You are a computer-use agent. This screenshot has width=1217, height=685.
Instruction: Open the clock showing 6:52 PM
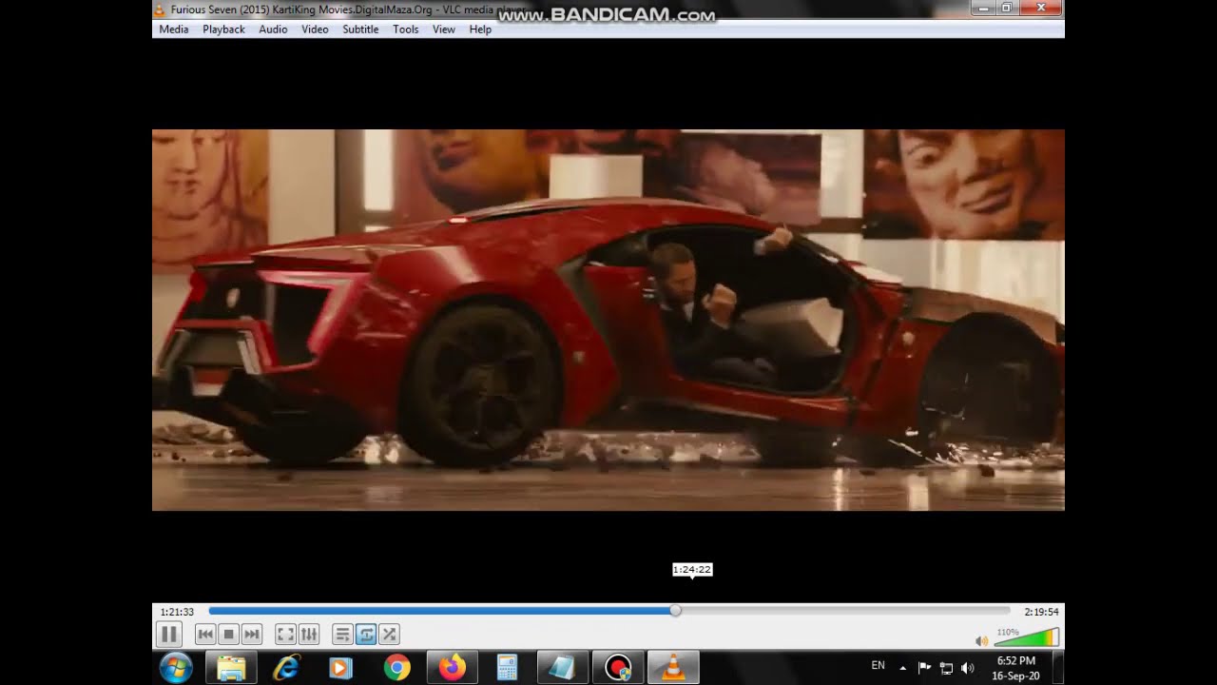pyautogui.click(x=1015, y=668)
